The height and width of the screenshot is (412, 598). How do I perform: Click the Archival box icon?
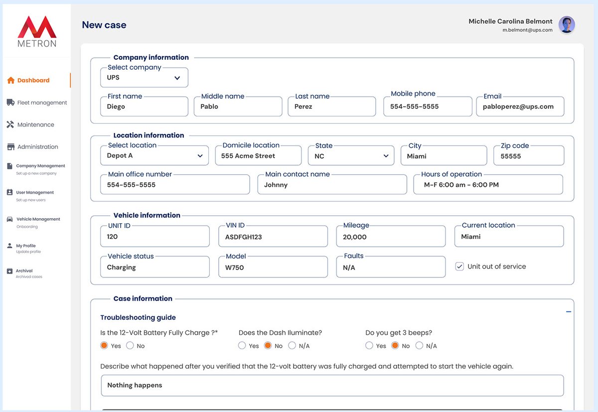tap(10, 271)
